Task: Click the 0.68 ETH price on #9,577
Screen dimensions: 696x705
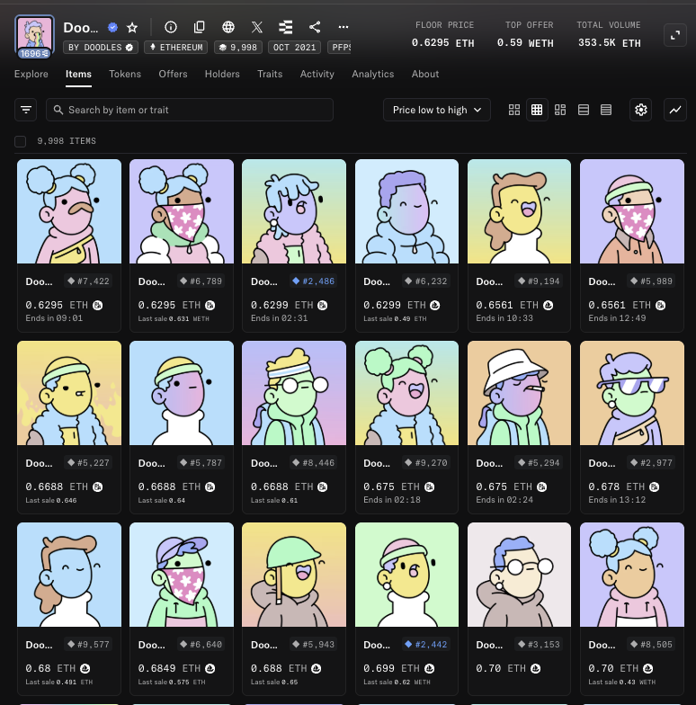Action: click(x=50, y=669)
